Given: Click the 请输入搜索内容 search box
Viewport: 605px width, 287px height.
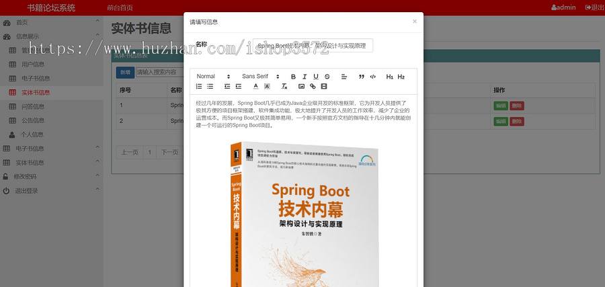Looking at the screenshot, I should click(160, 72).
